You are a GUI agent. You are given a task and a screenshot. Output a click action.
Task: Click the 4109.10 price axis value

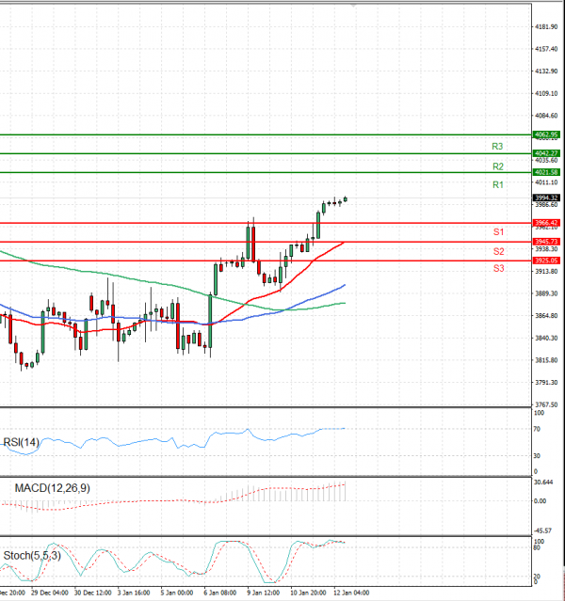(546, 93)
